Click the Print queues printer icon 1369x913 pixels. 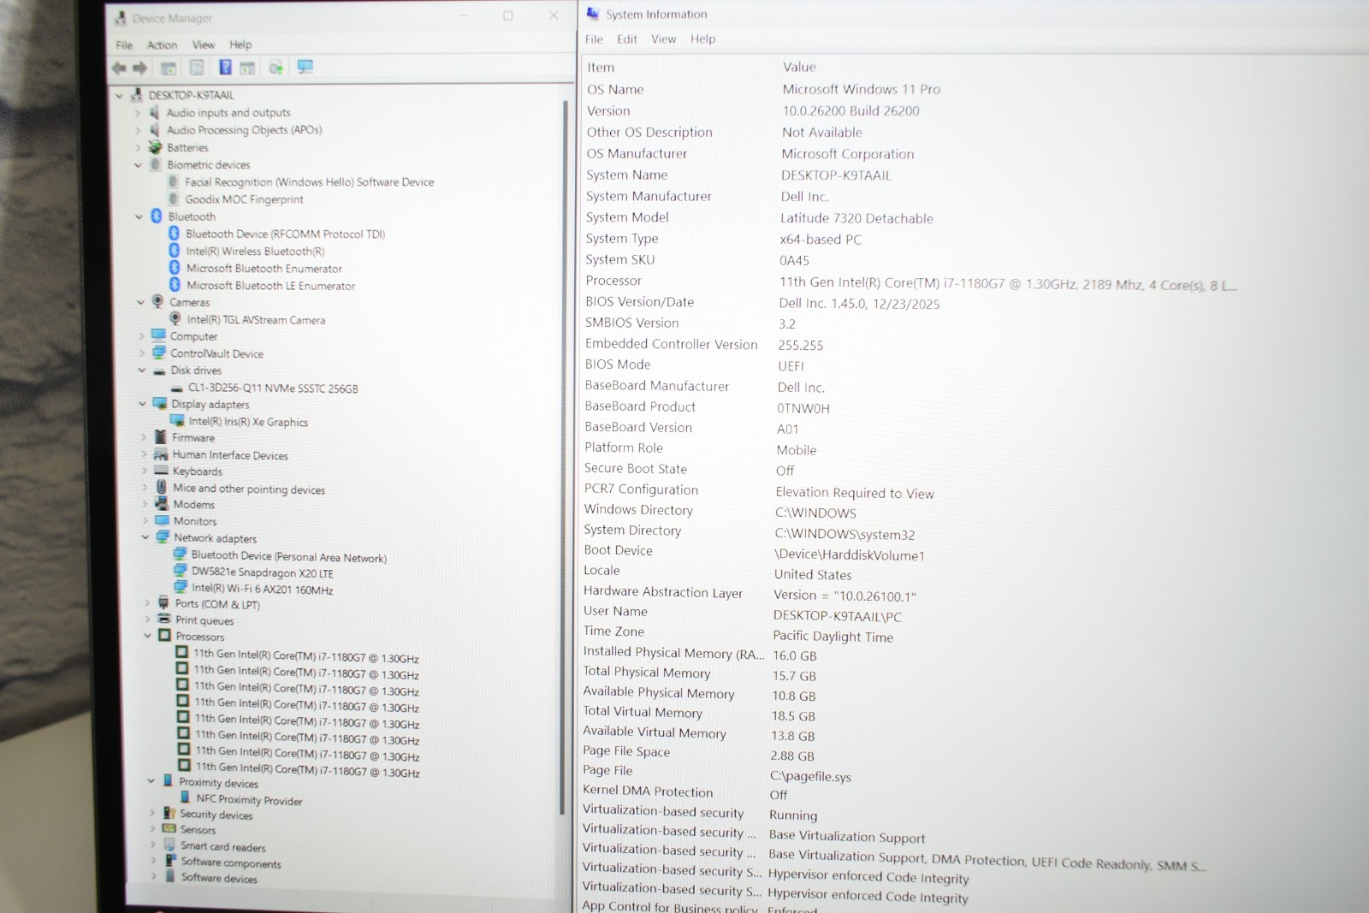point(164,620)
